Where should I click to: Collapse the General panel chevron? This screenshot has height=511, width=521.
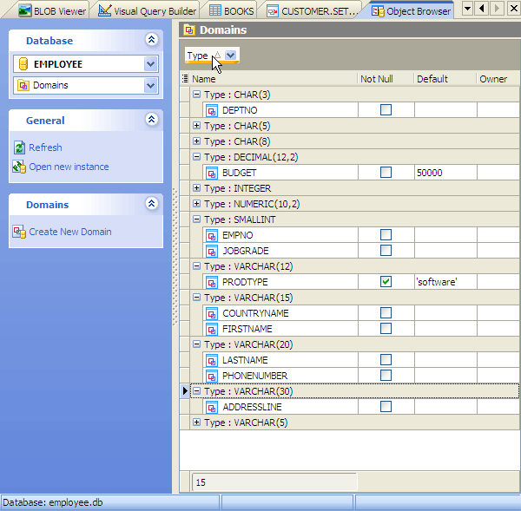[151, 119]
